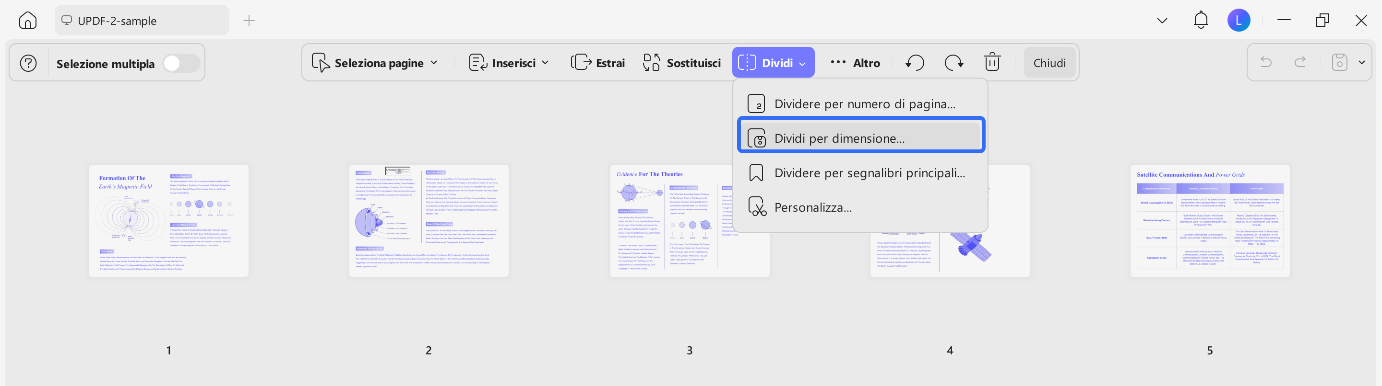Open notifications bell
This screenshot has height=386, width=1382.
click(1201, 20)
